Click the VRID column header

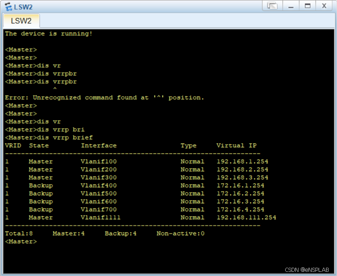pos(13,146)
